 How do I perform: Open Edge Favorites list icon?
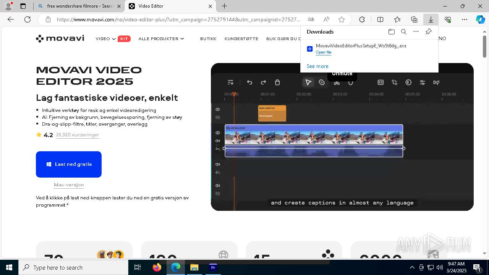click(397, 19)
